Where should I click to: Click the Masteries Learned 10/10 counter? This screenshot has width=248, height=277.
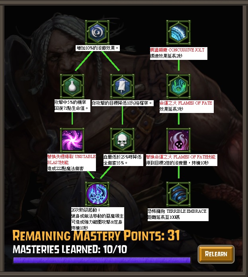70,249
